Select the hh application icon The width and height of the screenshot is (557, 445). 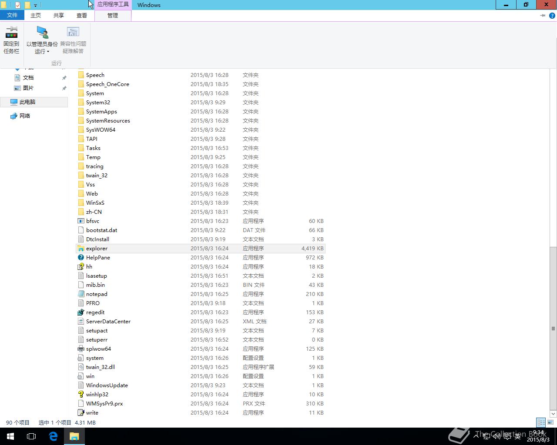[81, 266]
